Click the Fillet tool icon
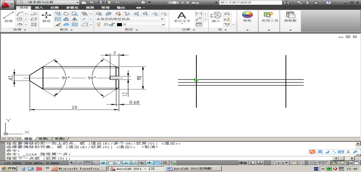Viewport: 361px width, 172px height. click(x=85, y=24)
